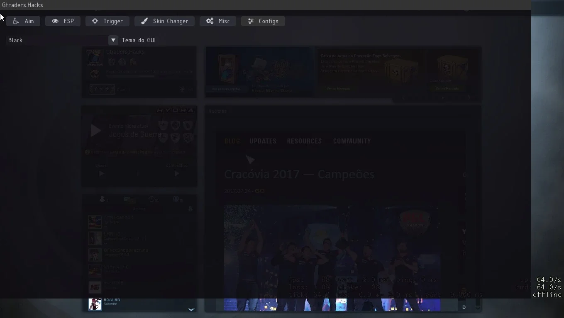Click the Ver as suas ofertas button
The image size is (564, 318).
[x=226, y=89]
